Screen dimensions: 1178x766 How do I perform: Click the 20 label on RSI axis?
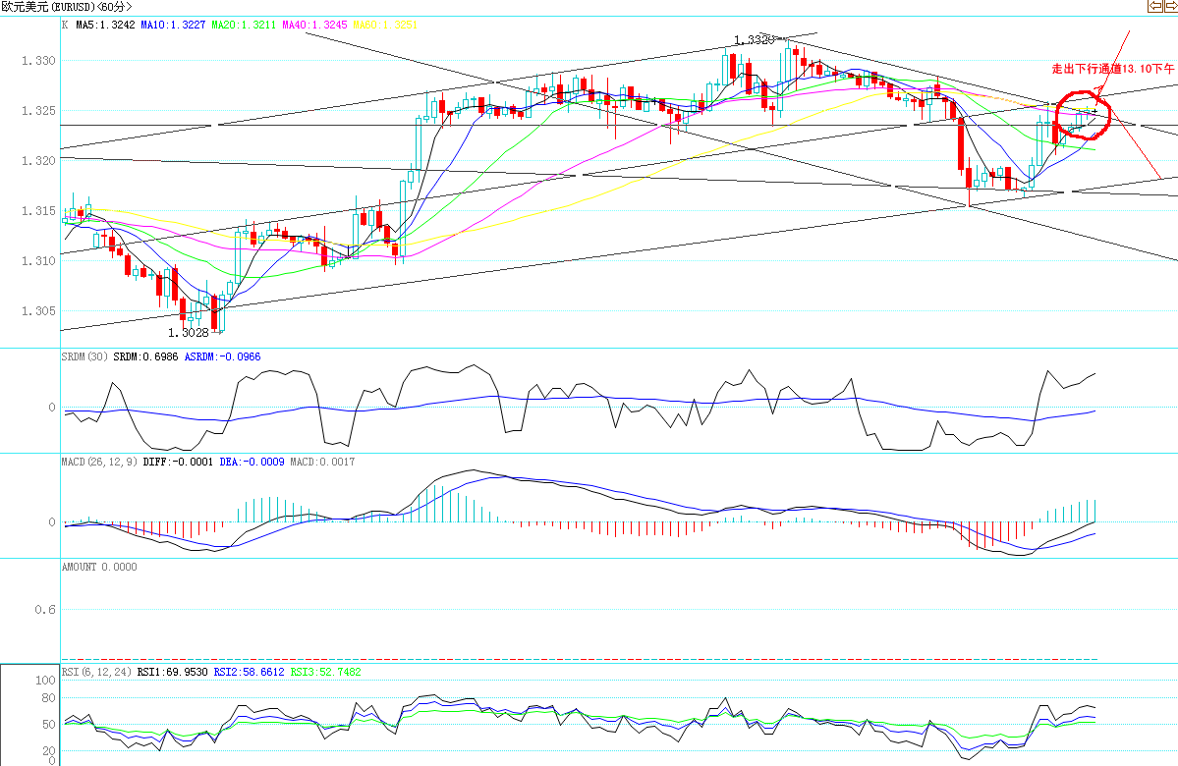tap(49, 751)
